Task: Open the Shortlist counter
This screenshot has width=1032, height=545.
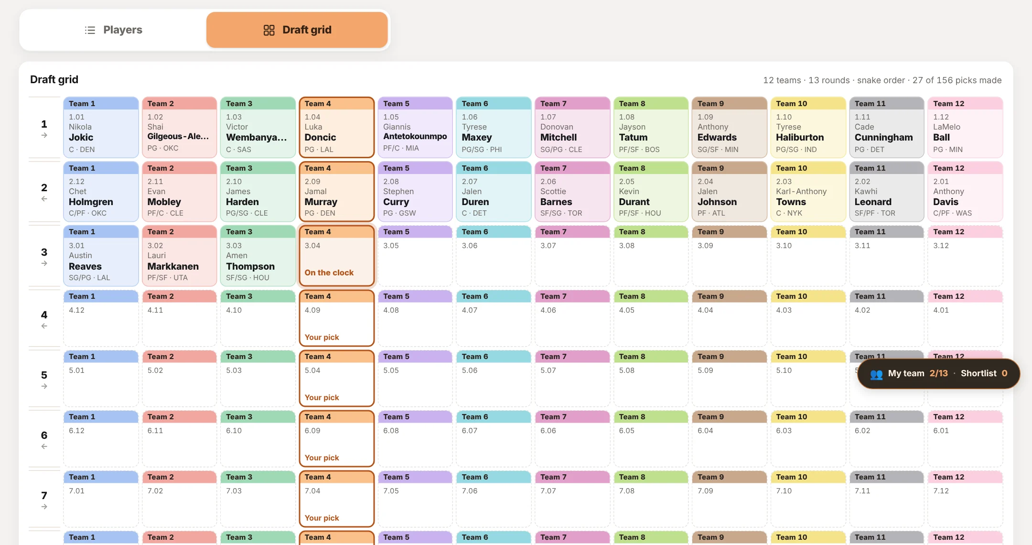Action: [984, 373]
